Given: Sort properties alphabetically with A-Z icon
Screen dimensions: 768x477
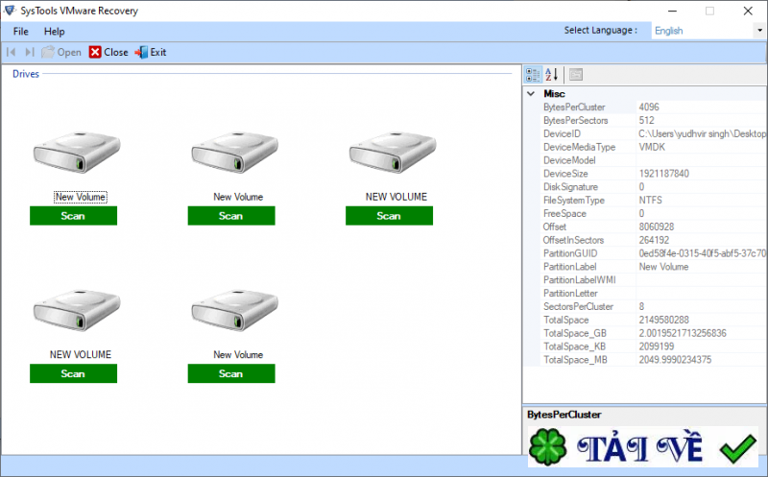Looking at the screenshot, I should [x=551, y=75].
